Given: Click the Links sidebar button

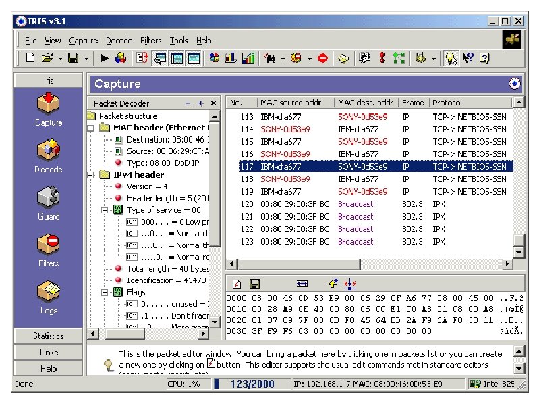Looking at the screenshot, I should pyautogui.click(x=49, y=352).
